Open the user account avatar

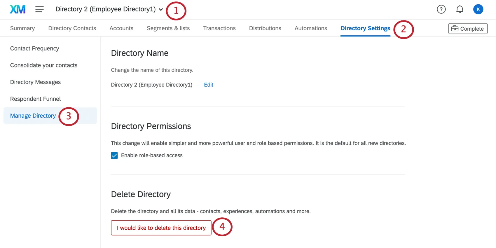click(x=478, y=9)
